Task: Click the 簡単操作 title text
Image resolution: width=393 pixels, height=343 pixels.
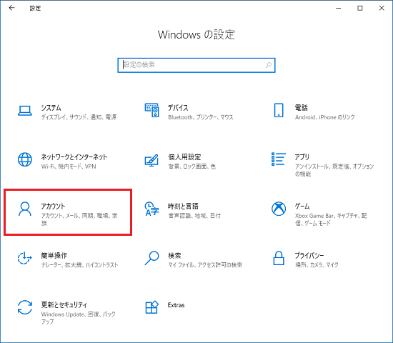Action: pos(54,256)
